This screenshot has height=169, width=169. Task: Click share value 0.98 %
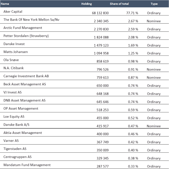pyautogui.click(x=133, y=61)
